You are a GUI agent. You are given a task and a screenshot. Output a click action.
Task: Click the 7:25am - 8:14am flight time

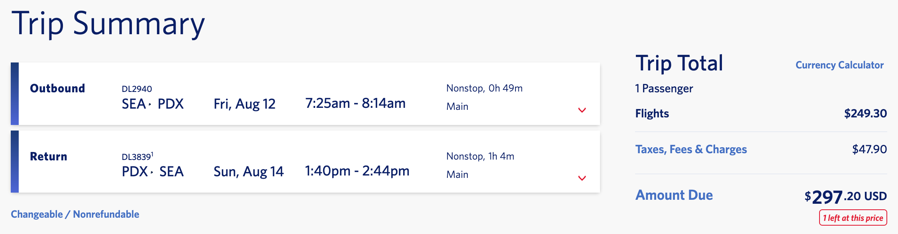355,103
